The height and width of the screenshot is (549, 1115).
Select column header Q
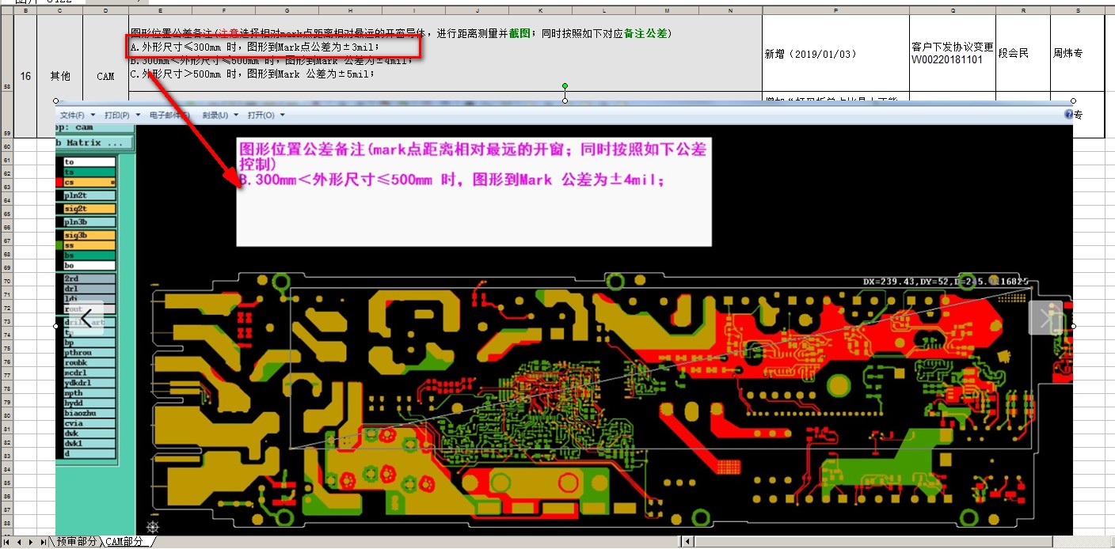pos(953,10)
